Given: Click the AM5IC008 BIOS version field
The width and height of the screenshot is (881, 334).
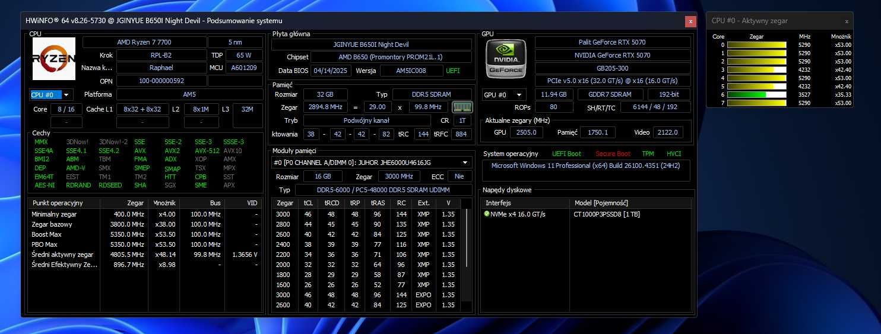Looking at the screenshot, I should (x=411, y=70).
